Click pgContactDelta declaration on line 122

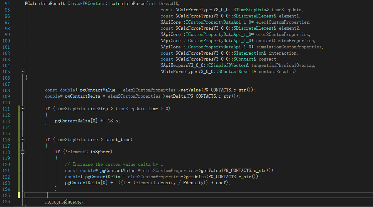(x=103, y=177)
